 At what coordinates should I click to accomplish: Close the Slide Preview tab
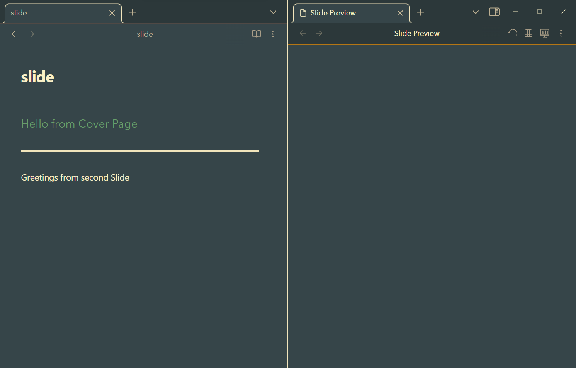coord(400,13)
